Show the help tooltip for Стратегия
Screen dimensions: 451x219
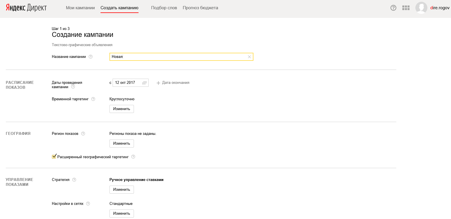point(74,180)
